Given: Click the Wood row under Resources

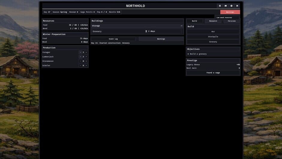Looking at the screenshot, I should click(x=65, y=29).
